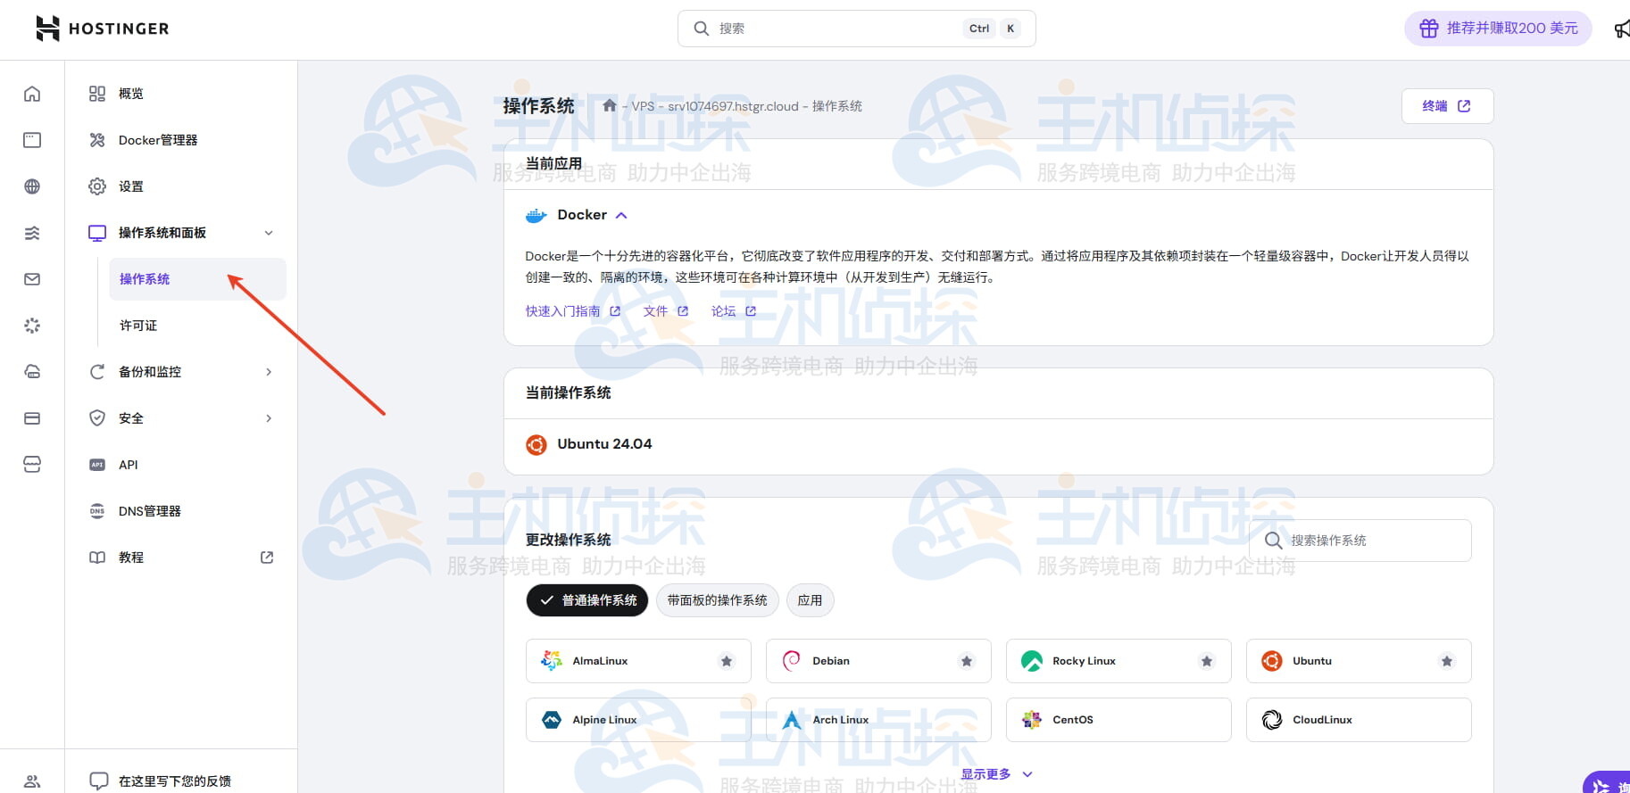Viewport: 1630px width, 793px height.
Task: Favorite AlmaLinux with its star
Action: click(x=727, y=661)
